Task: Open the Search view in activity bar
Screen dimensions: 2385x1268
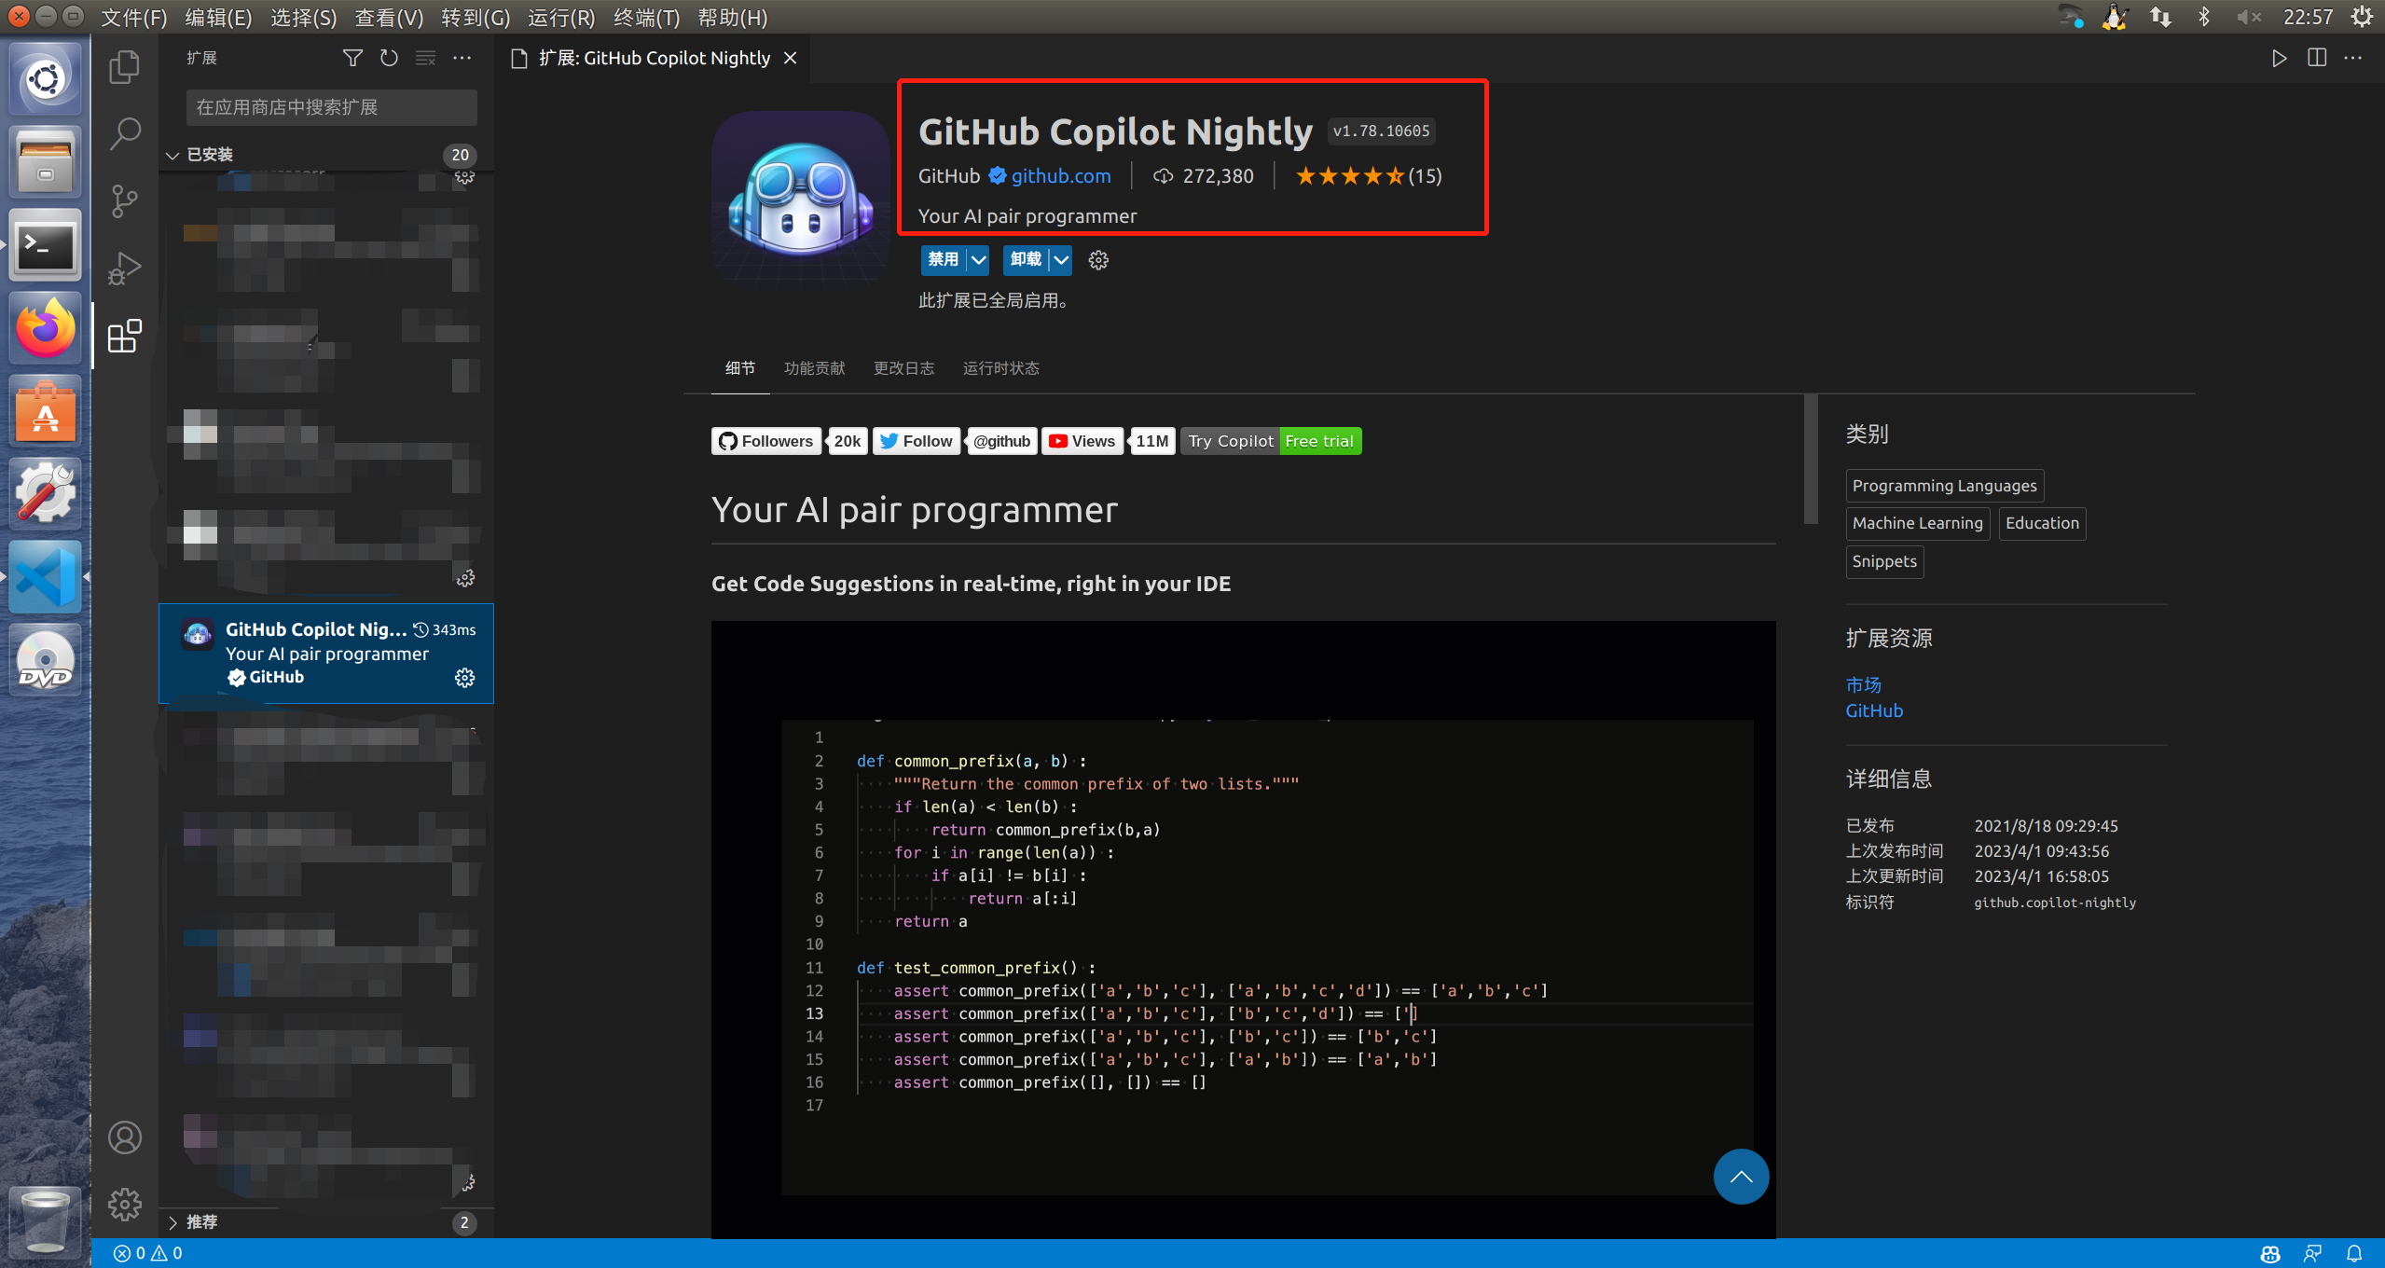Action: coord(124,134)
